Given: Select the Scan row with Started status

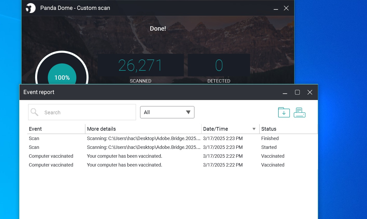Looking at the screenshot, I should click(x=172, y=147).
